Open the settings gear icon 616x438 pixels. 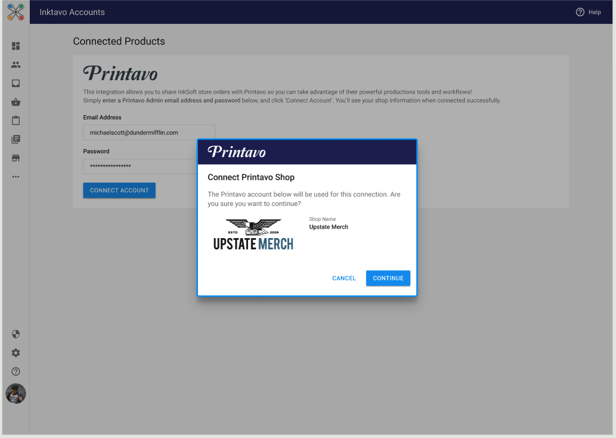(x=16, y=353)
